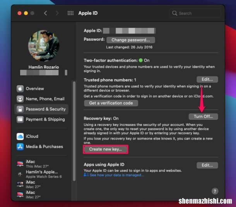Click the Change password... button
Image resolution: width=236 pixels, height=207 pixels.
131,40
